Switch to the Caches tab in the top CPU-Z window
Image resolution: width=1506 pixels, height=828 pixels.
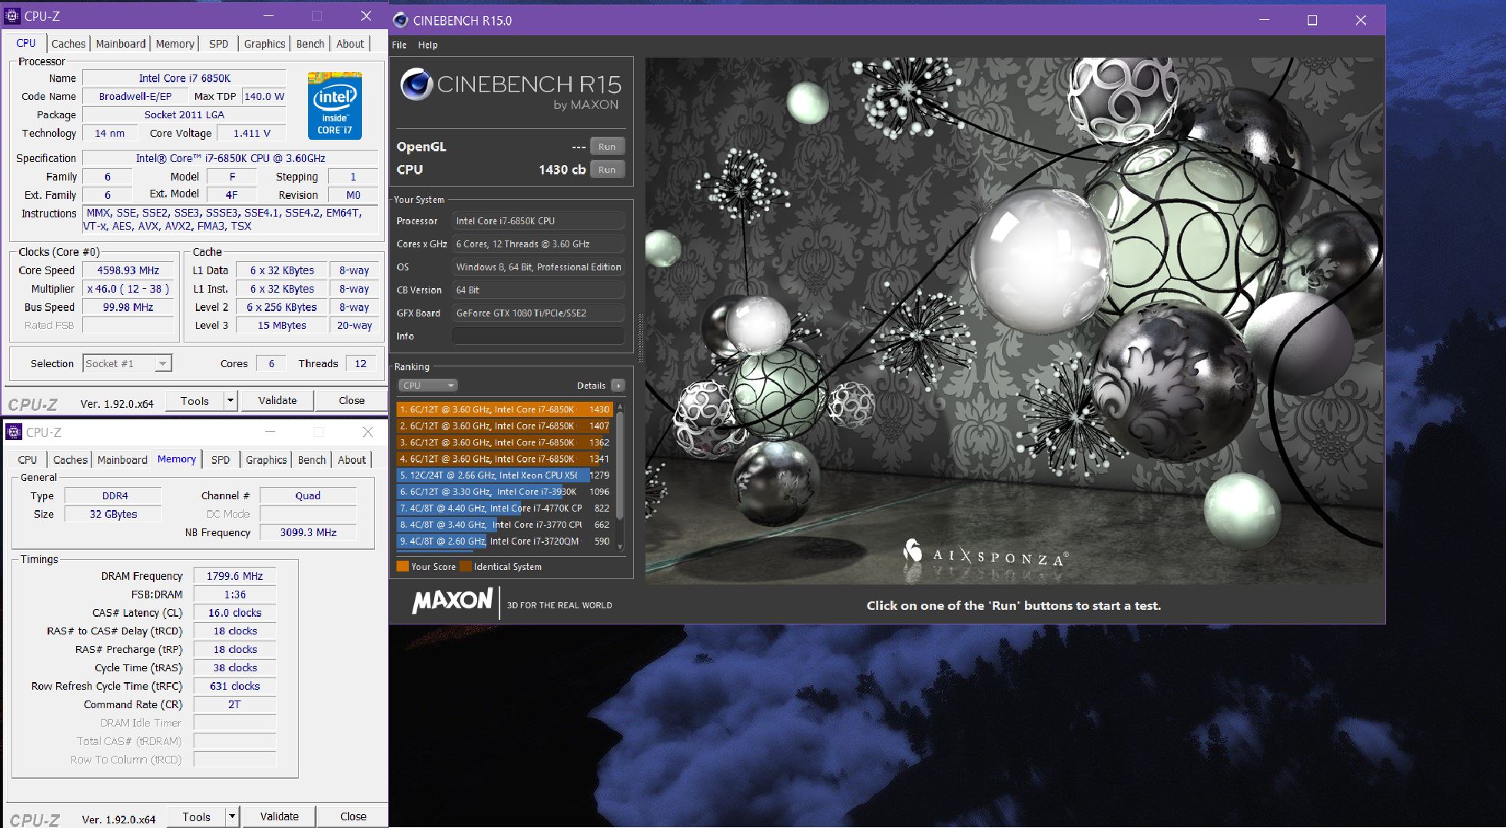(68, 44)
